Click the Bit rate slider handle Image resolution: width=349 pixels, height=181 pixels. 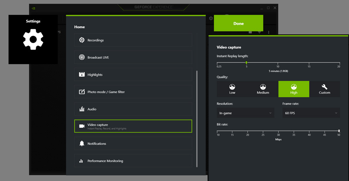click(339, 131)
